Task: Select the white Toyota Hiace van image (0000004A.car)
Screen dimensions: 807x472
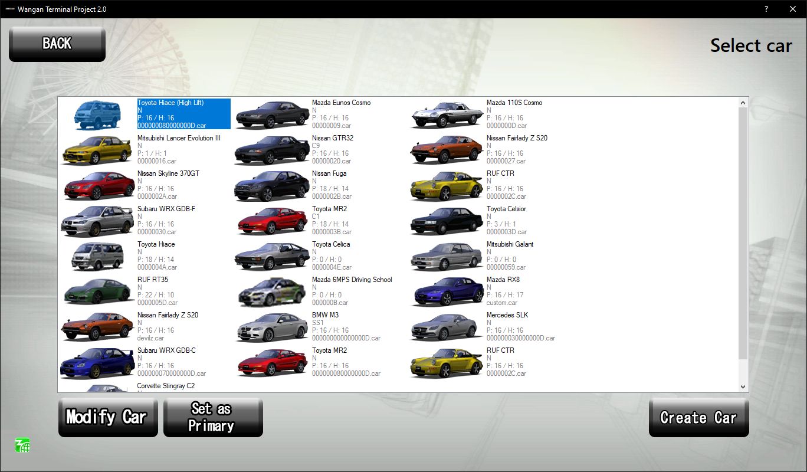Action: click(x=97, y=256)
